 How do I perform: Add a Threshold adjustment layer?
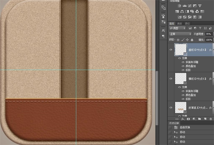(x=190, y=17)
